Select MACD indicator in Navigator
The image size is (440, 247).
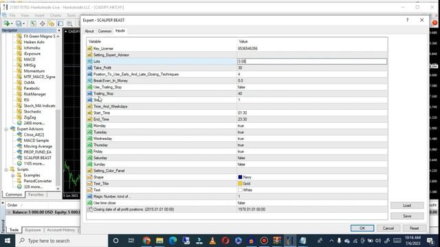(x=30, y=60)
